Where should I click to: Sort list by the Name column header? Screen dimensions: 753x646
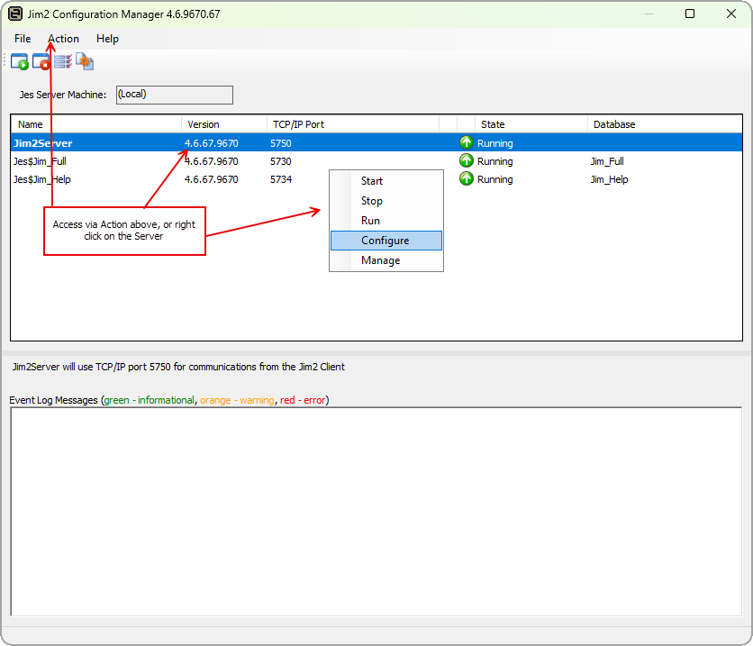point(95,124)
